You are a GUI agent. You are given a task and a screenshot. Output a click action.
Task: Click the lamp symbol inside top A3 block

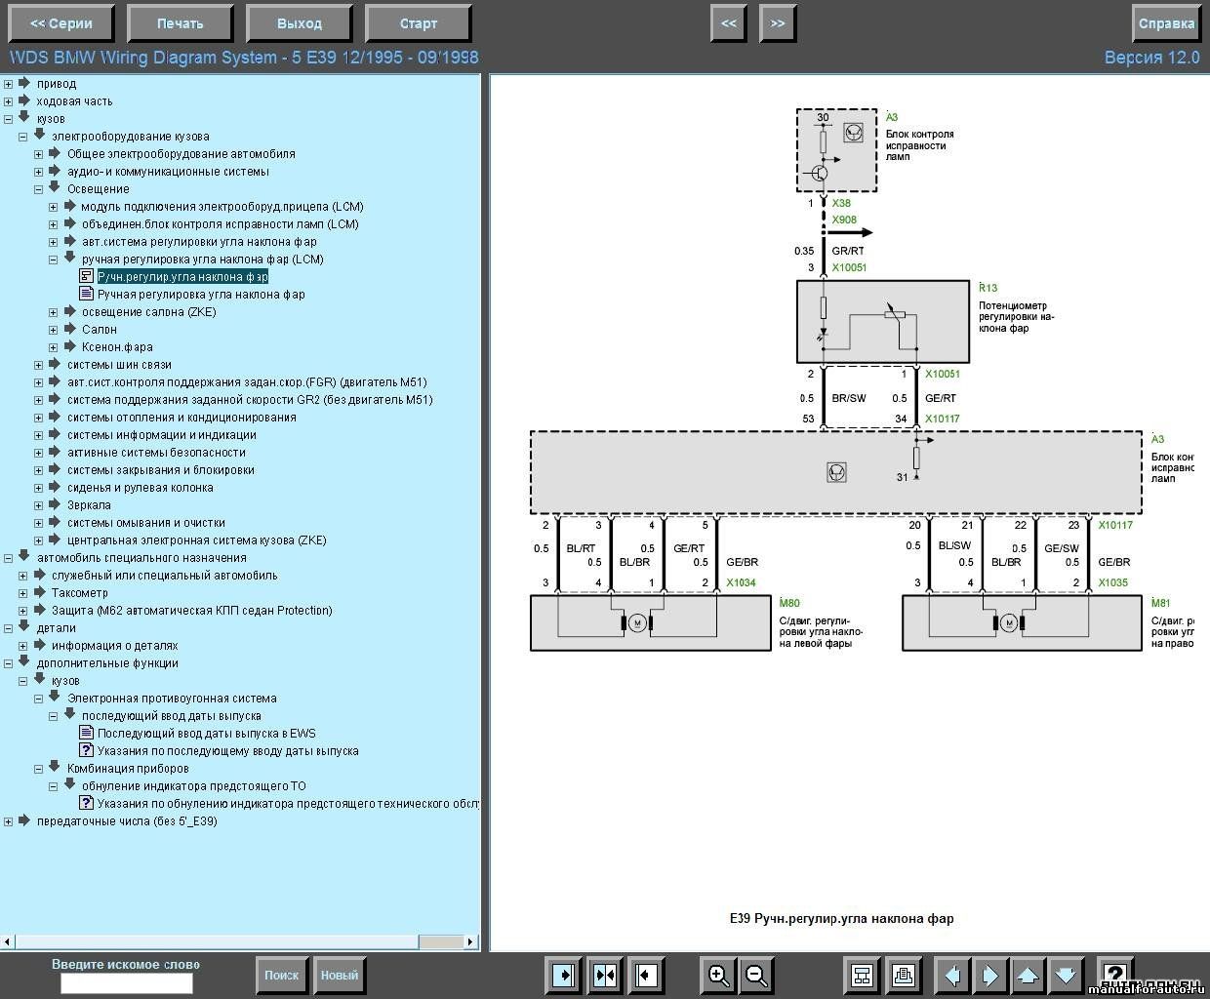coord(852,132)
